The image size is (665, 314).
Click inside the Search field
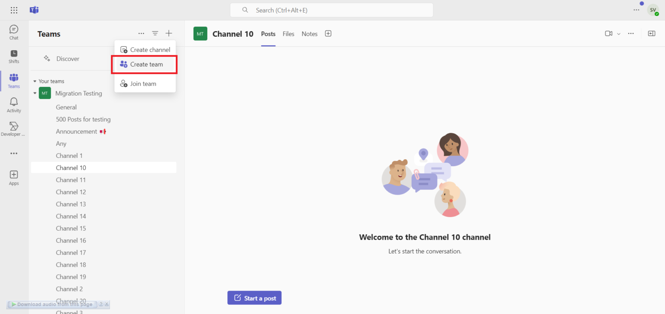331,10
